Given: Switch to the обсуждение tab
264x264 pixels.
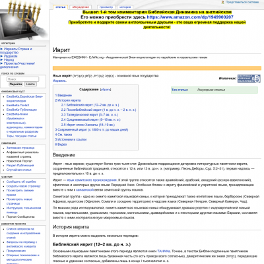Looking at the screenshot, I should click(81, 7).
